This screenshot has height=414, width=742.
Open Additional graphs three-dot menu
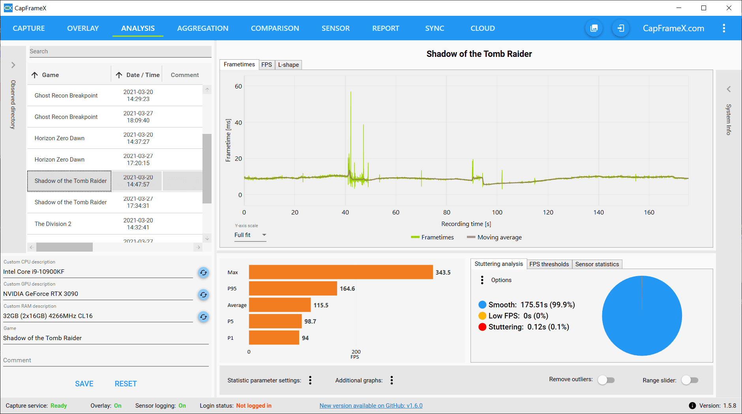tap(392, 380)
